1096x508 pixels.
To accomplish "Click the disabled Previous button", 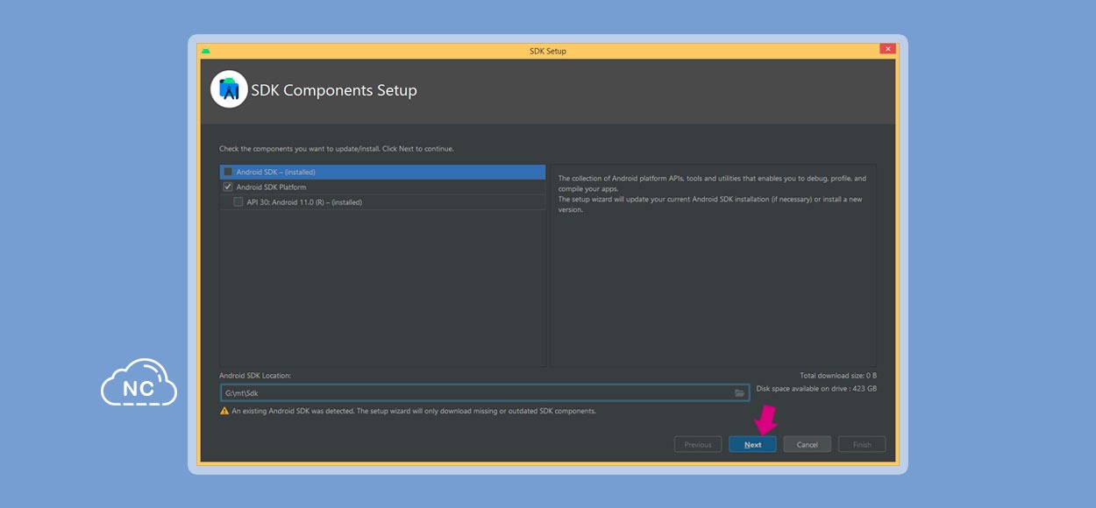I will tap(698, 445).
